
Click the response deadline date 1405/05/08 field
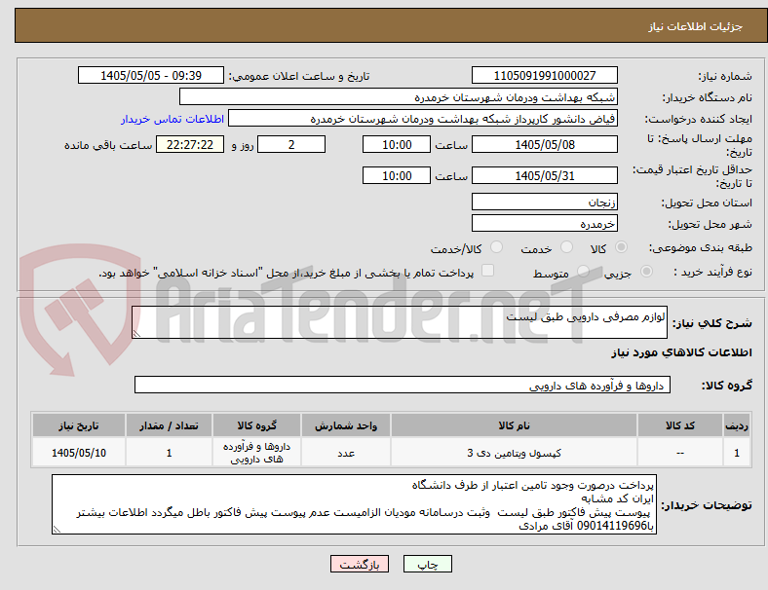[x=544, y=144]
